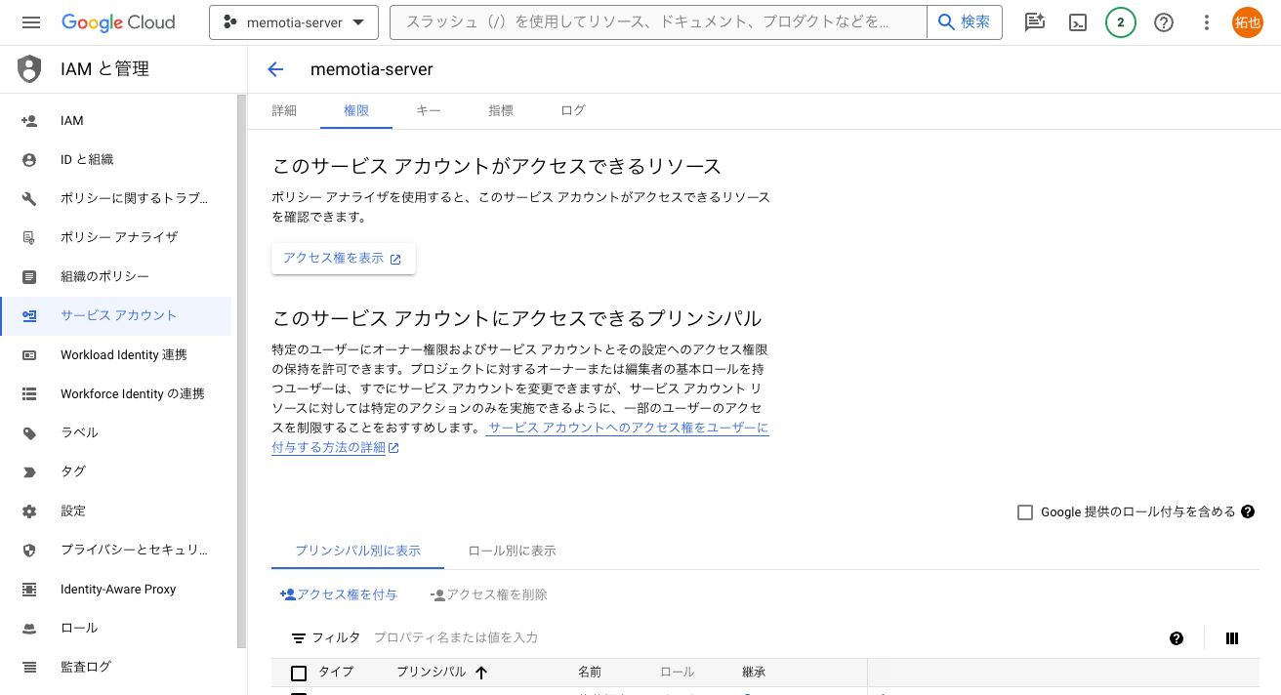Click the Google Cloud logo
Screen dimensions: 1281x695
coord(118,22)
